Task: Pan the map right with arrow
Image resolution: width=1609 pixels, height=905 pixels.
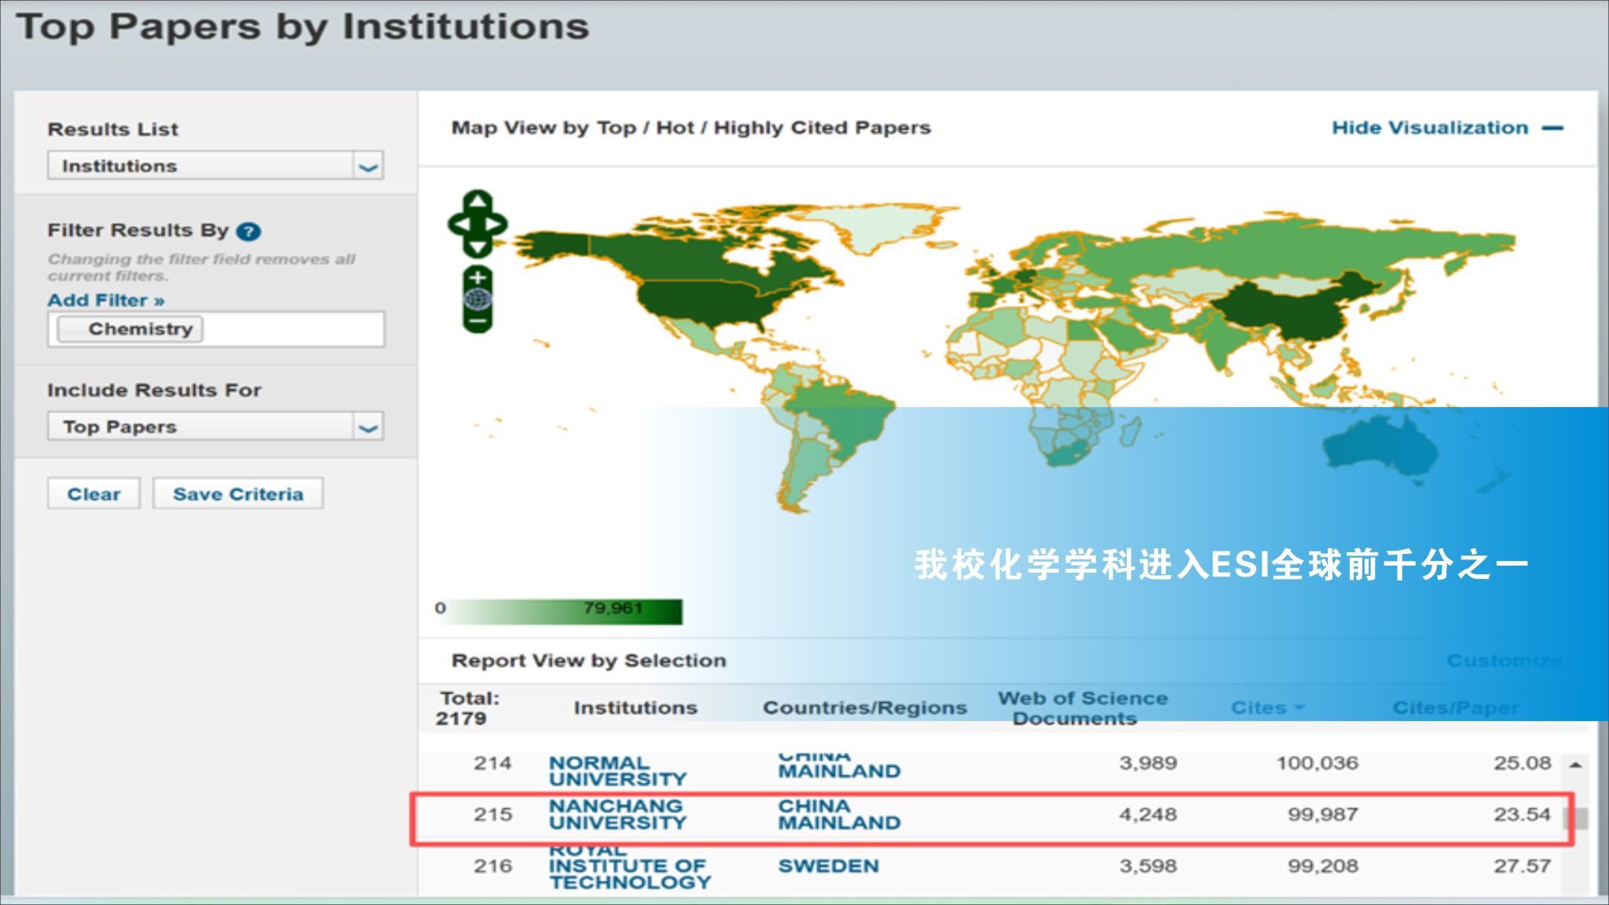Action: 495,225
